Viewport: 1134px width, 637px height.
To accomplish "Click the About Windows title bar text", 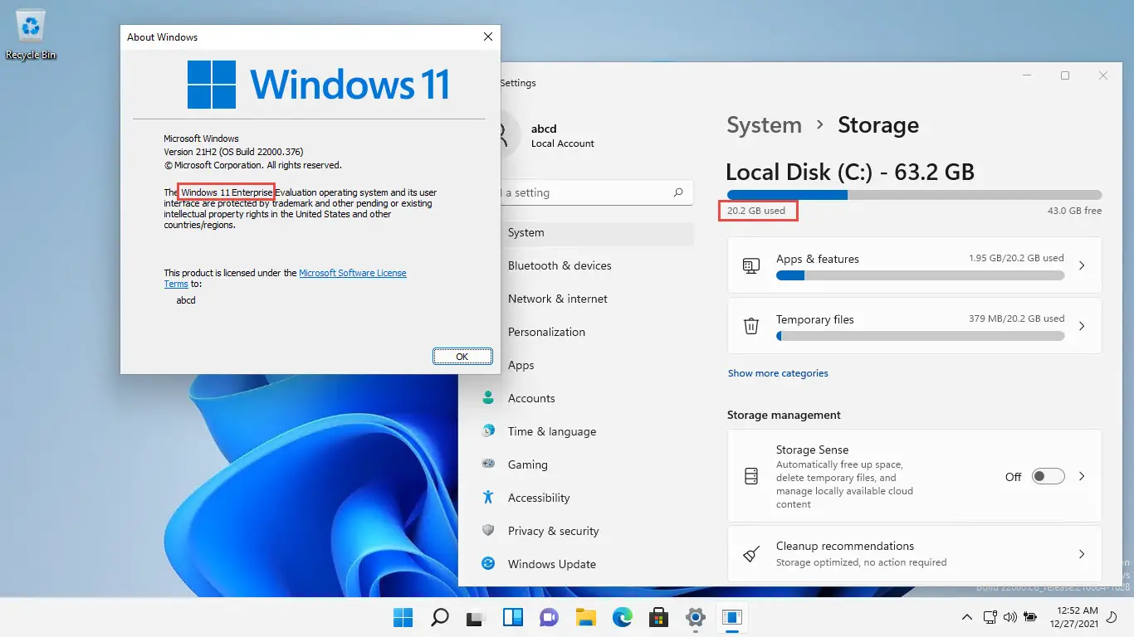I will coord(162,37).
